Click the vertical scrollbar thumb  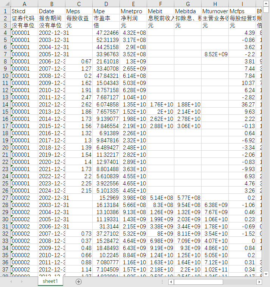[266, 10]
